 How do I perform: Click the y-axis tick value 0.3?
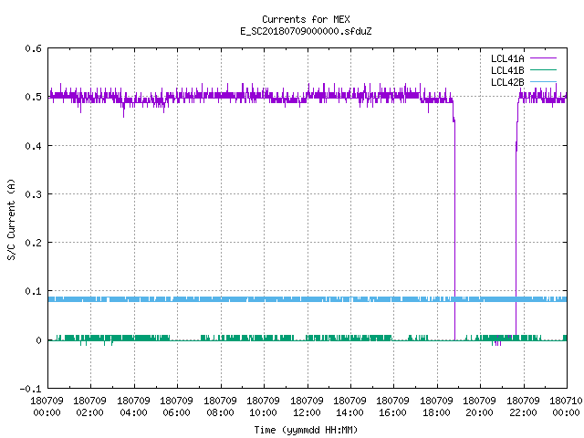click(x=33, y=194)
